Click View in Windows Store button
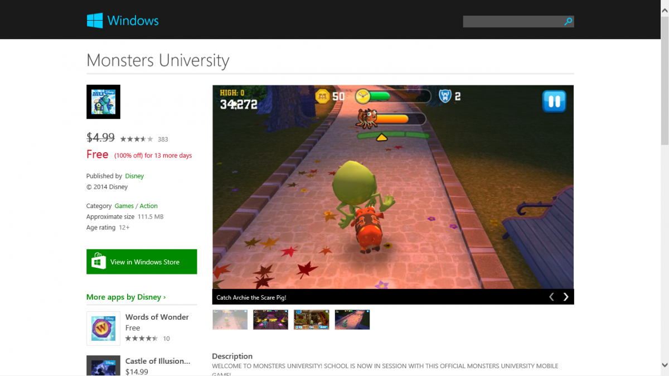The width and height of the screenshot is (669, 376). [x=142, y=262]
